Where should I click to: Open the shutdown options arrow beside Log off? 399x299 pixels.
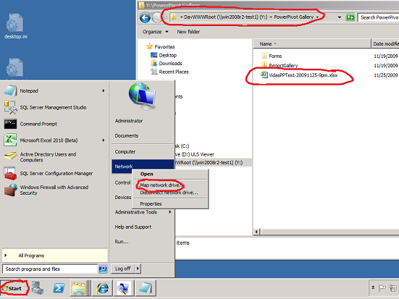138,269
